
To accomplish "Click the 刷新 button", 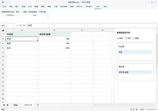I will coord(25,12).
